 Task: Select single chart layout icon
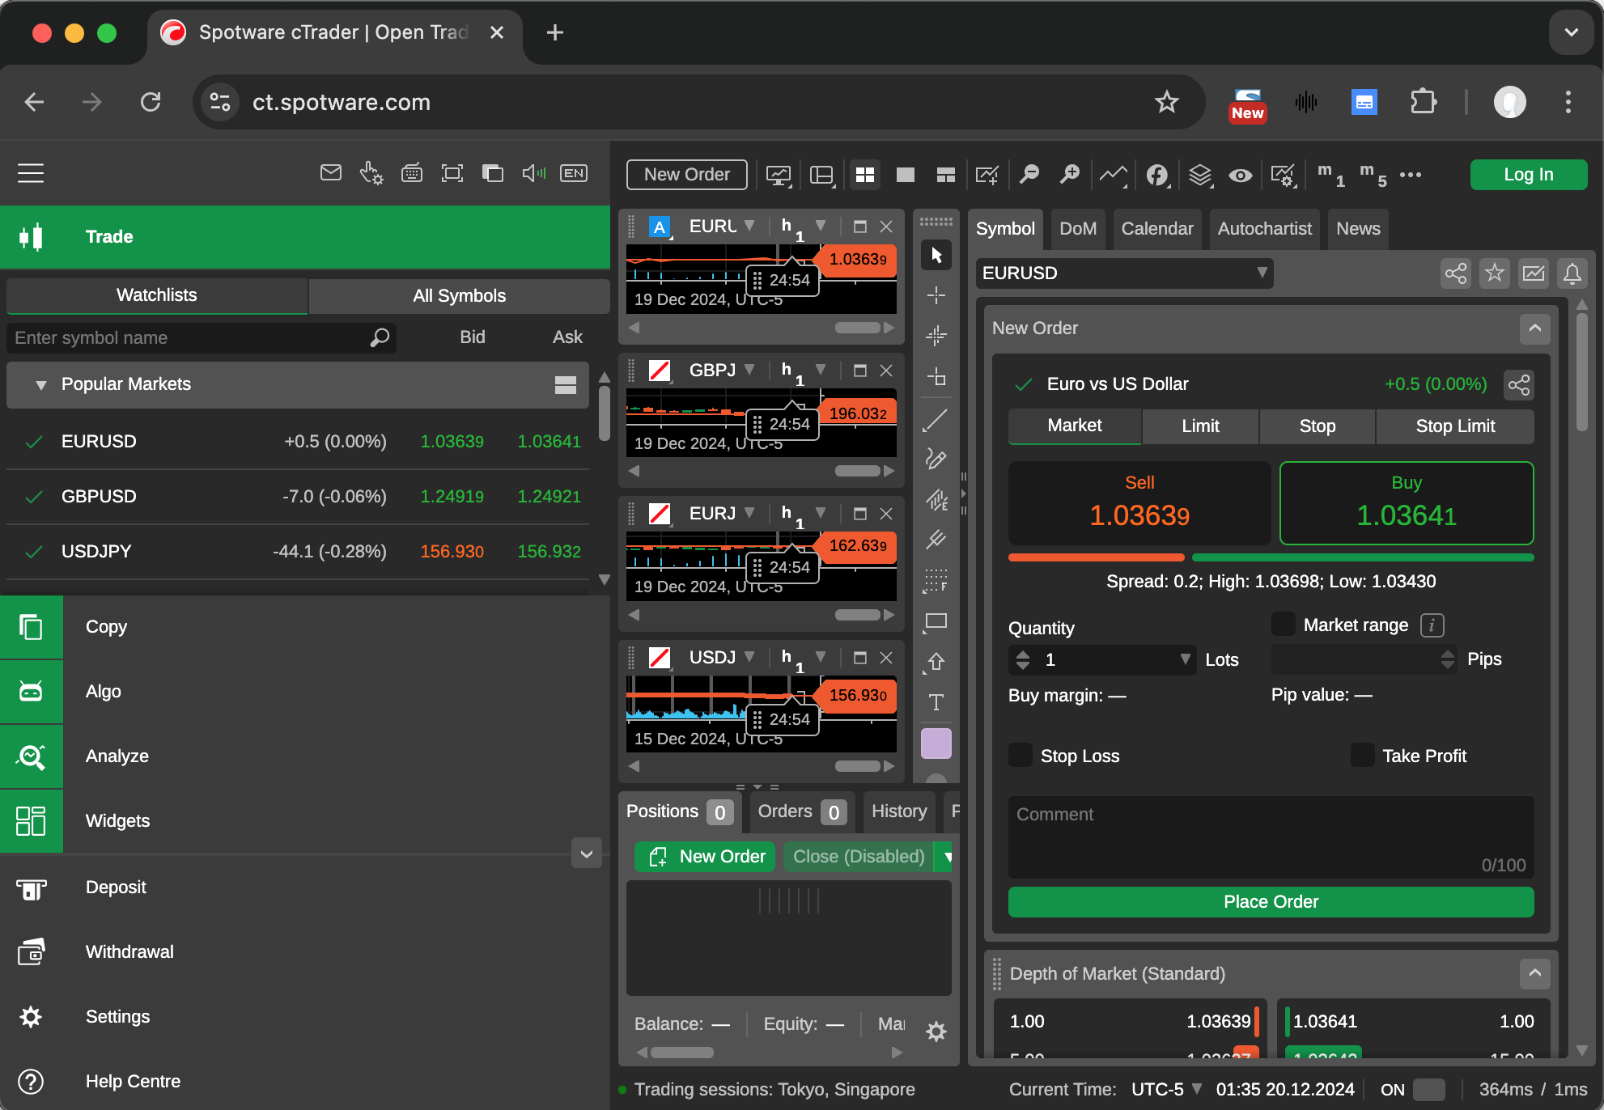pyautogui.click(x=906, y=175)
